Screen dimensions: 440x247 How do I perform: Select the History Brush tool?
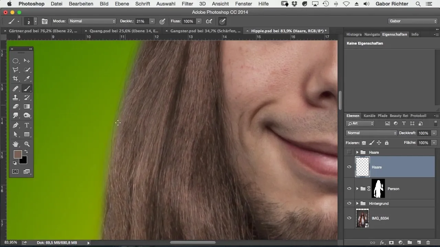pos(27,97)
